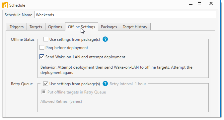Close the Schedule window
The image size is (224, 120).
coord(211,4)
